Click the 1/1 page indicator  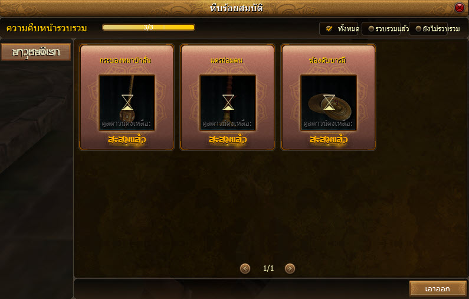(x=268, y=268)
